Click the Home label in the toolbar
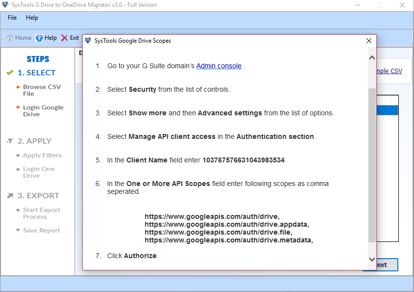This screenshot has width=414, height=292. click(23, 38)
